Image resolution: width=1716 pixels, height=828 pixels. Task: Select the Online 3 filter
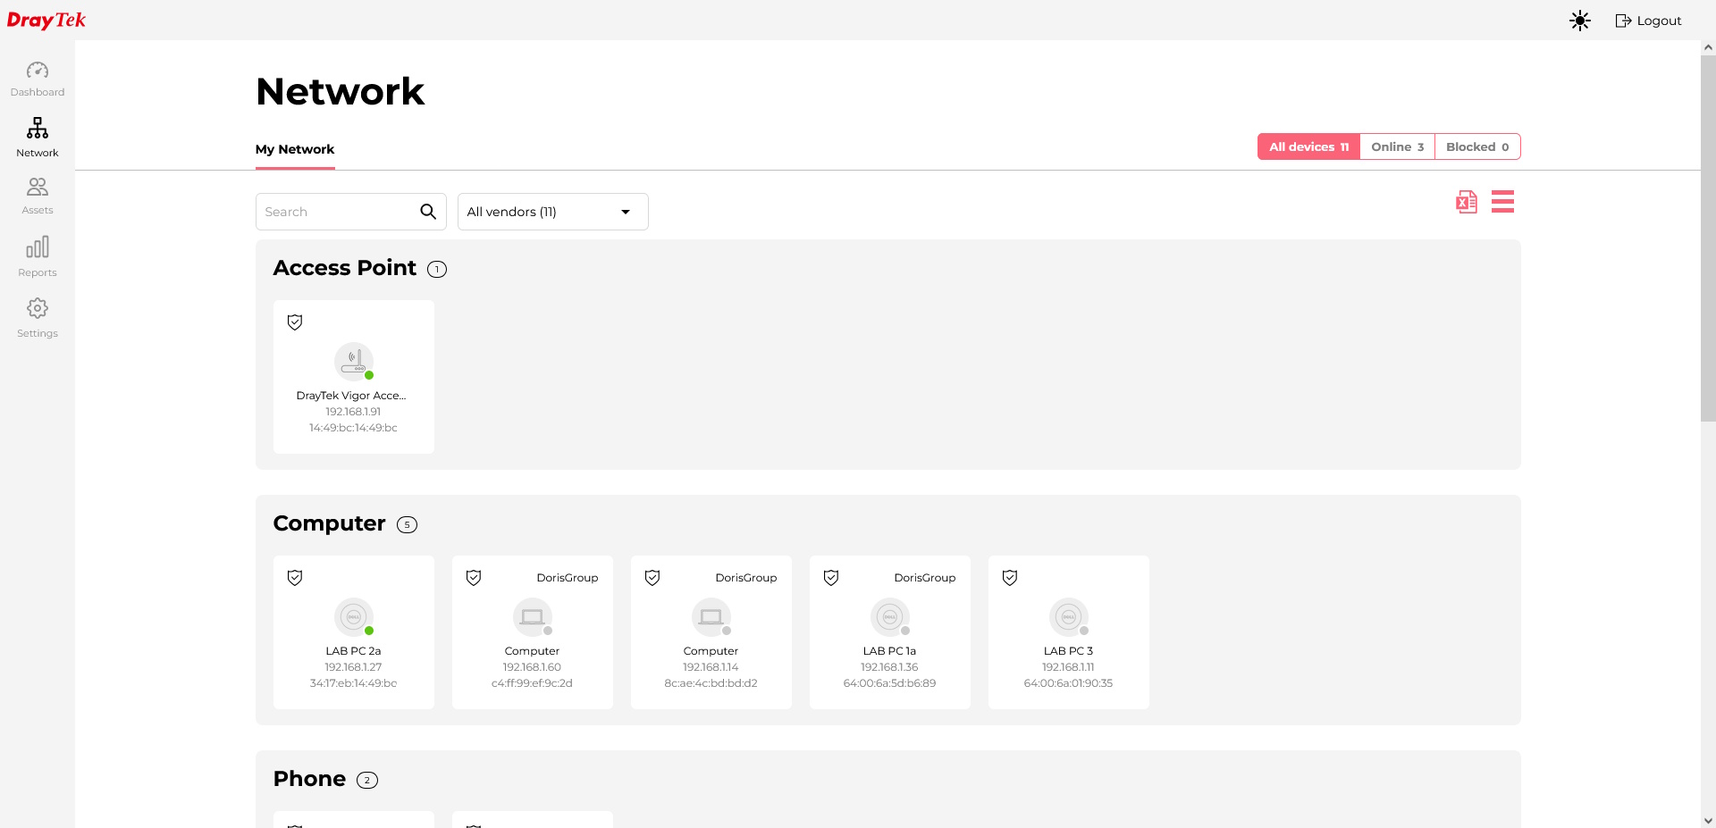tap(1397, 146)
